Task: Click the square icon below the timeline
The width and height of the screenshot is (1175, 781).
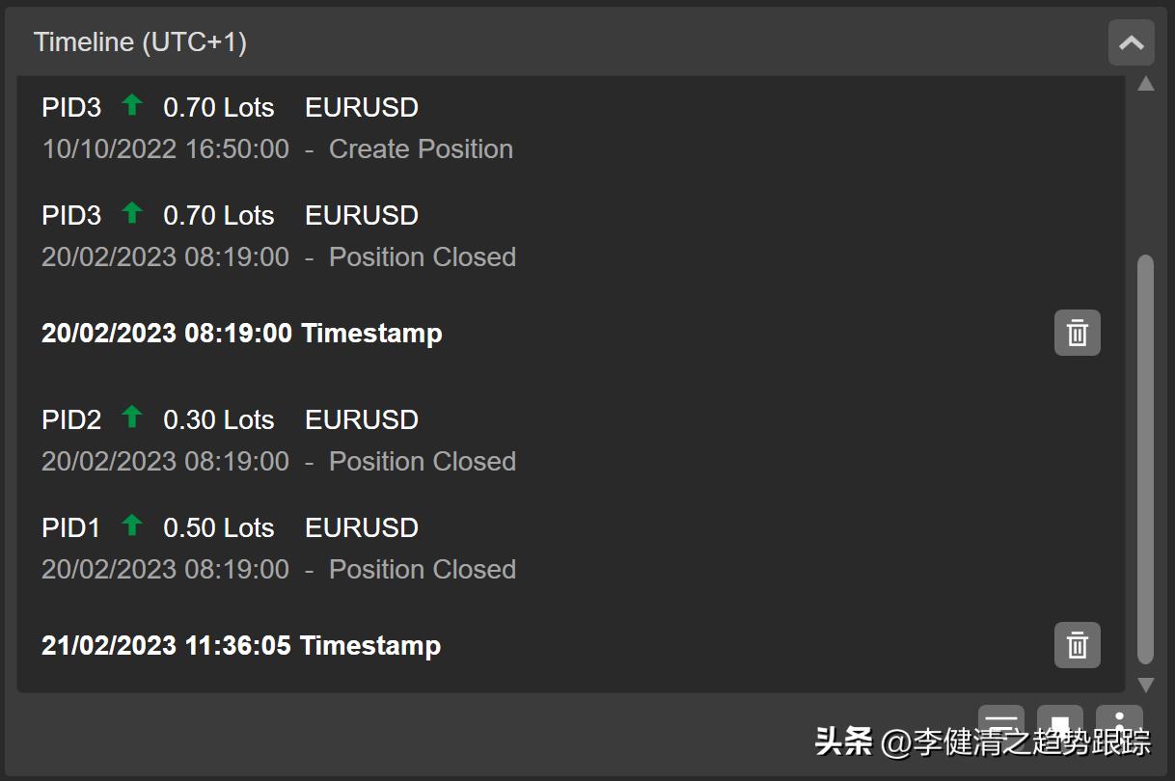Action: 1059,721
